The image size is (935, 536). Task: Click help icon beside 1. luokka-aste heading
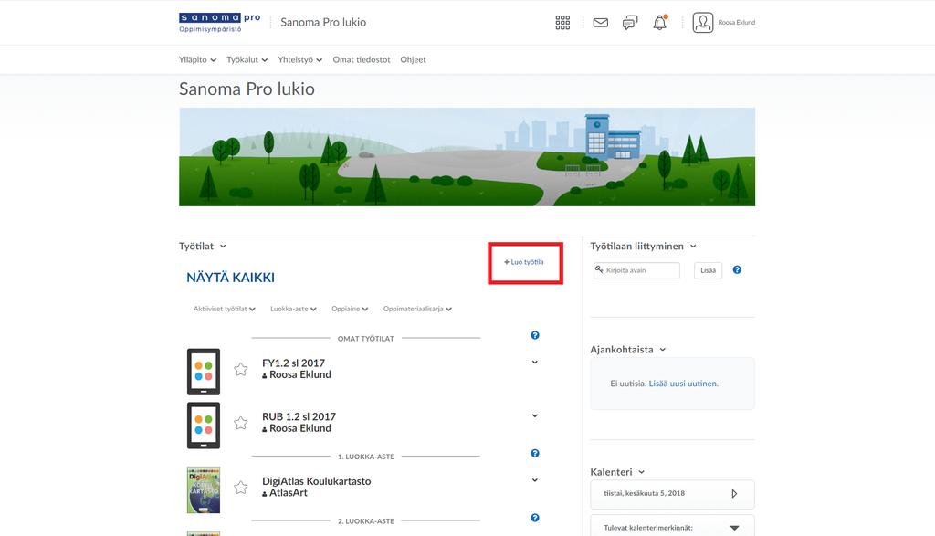click(535, 453)
